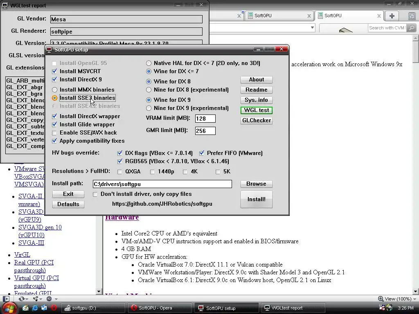Select Native HAL for DX <= 7 radio
This screenshot has width=419, height=314.
149,63
